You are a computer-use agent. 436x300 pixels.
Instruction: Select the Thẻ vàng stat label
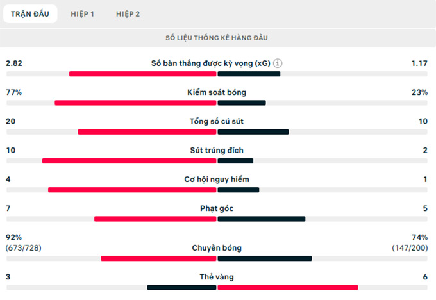pos(217,277)
